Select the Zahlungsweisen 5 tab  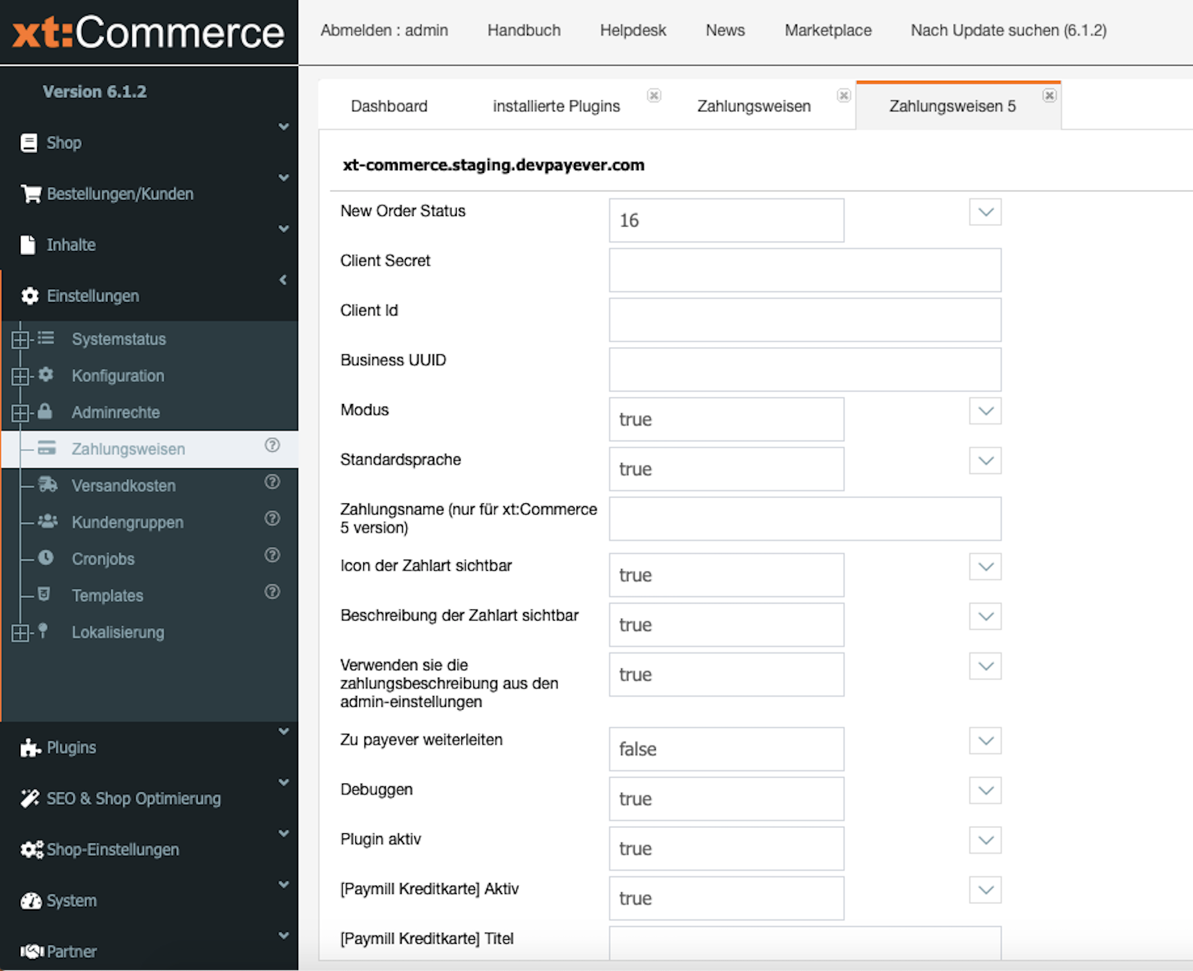[952, 106]
